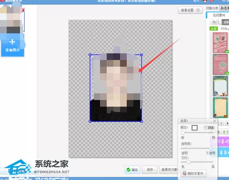Close the 前景1 foreground settings panel
The width and height of the screenshot is (229, 180).
(x=214, y=121)
